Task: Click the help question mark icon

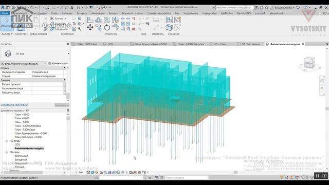Action: coord(306,8)
